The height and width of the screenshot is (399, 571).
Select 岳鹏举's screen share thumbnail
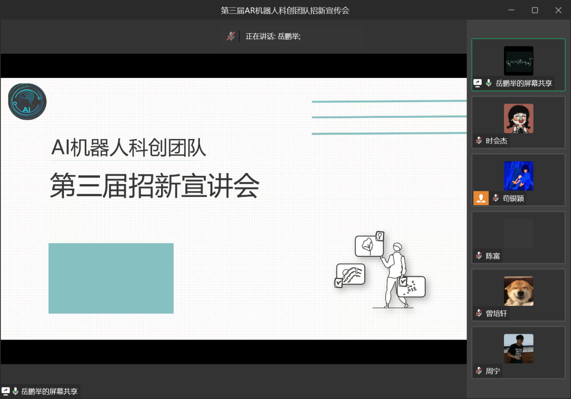518,61
